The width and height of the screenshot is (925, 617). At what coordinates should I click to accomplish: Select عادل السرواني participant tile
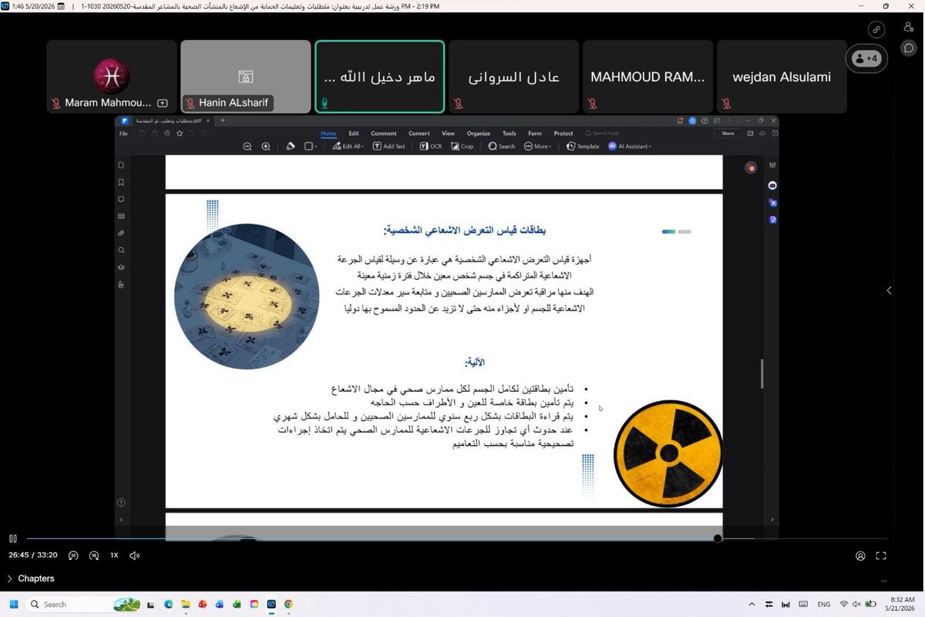click(514, 76)
